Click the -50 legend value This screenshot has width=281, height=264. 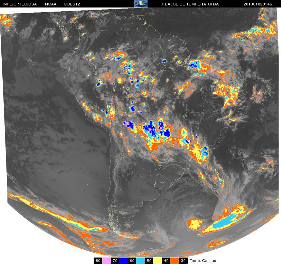(149, 260)
